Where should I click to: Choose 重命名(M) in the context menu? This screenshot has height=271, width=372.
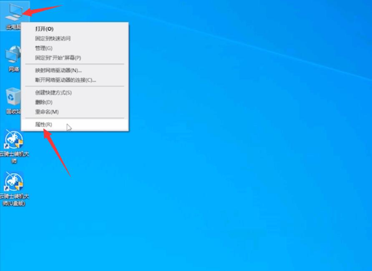75,112
